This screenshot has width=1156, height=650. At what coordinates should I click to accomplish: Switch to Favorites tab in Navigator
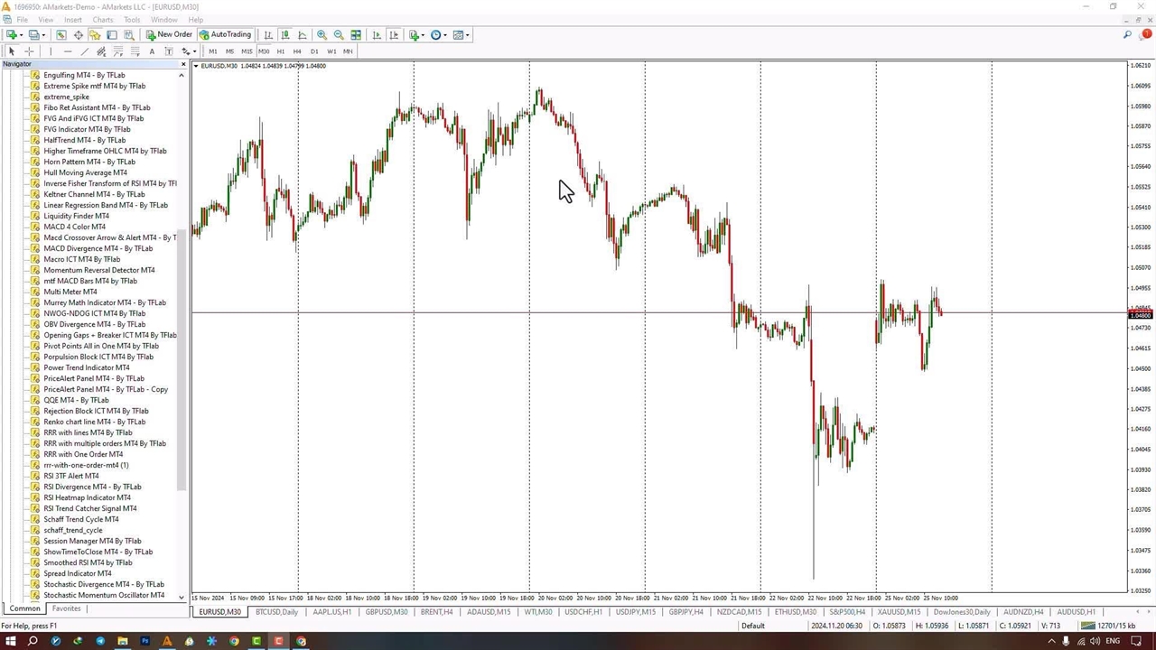(66, 609)
